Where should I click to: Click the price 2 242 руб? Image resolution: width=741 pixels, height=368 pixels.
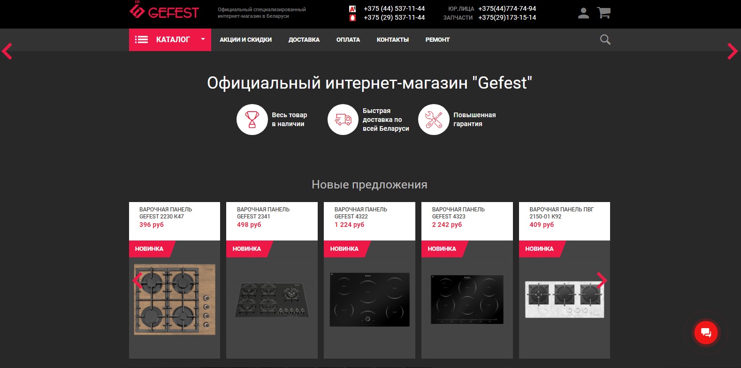[x=447, y=225]
